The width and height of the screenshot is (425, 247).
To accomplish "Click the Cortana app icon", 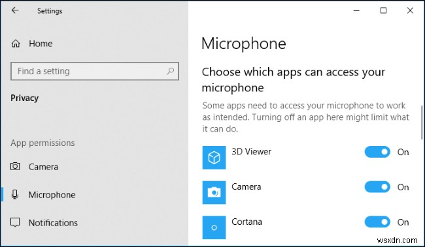I will [214, 227].
